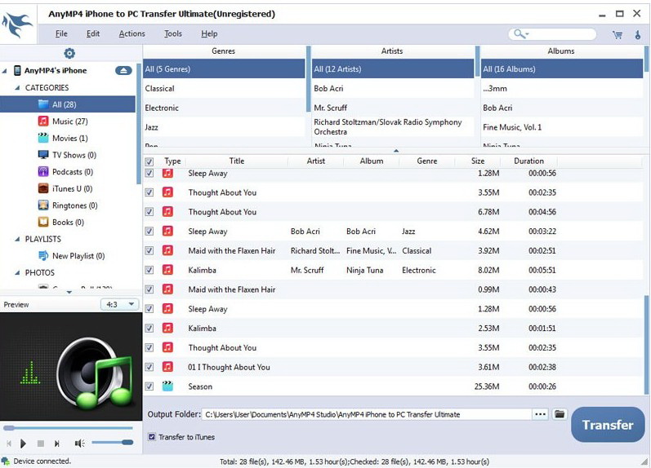The image size is (651, 468).
Task: Eject AnyMP4's iPhone with the eject icon
Action: [x=123, y=70]
